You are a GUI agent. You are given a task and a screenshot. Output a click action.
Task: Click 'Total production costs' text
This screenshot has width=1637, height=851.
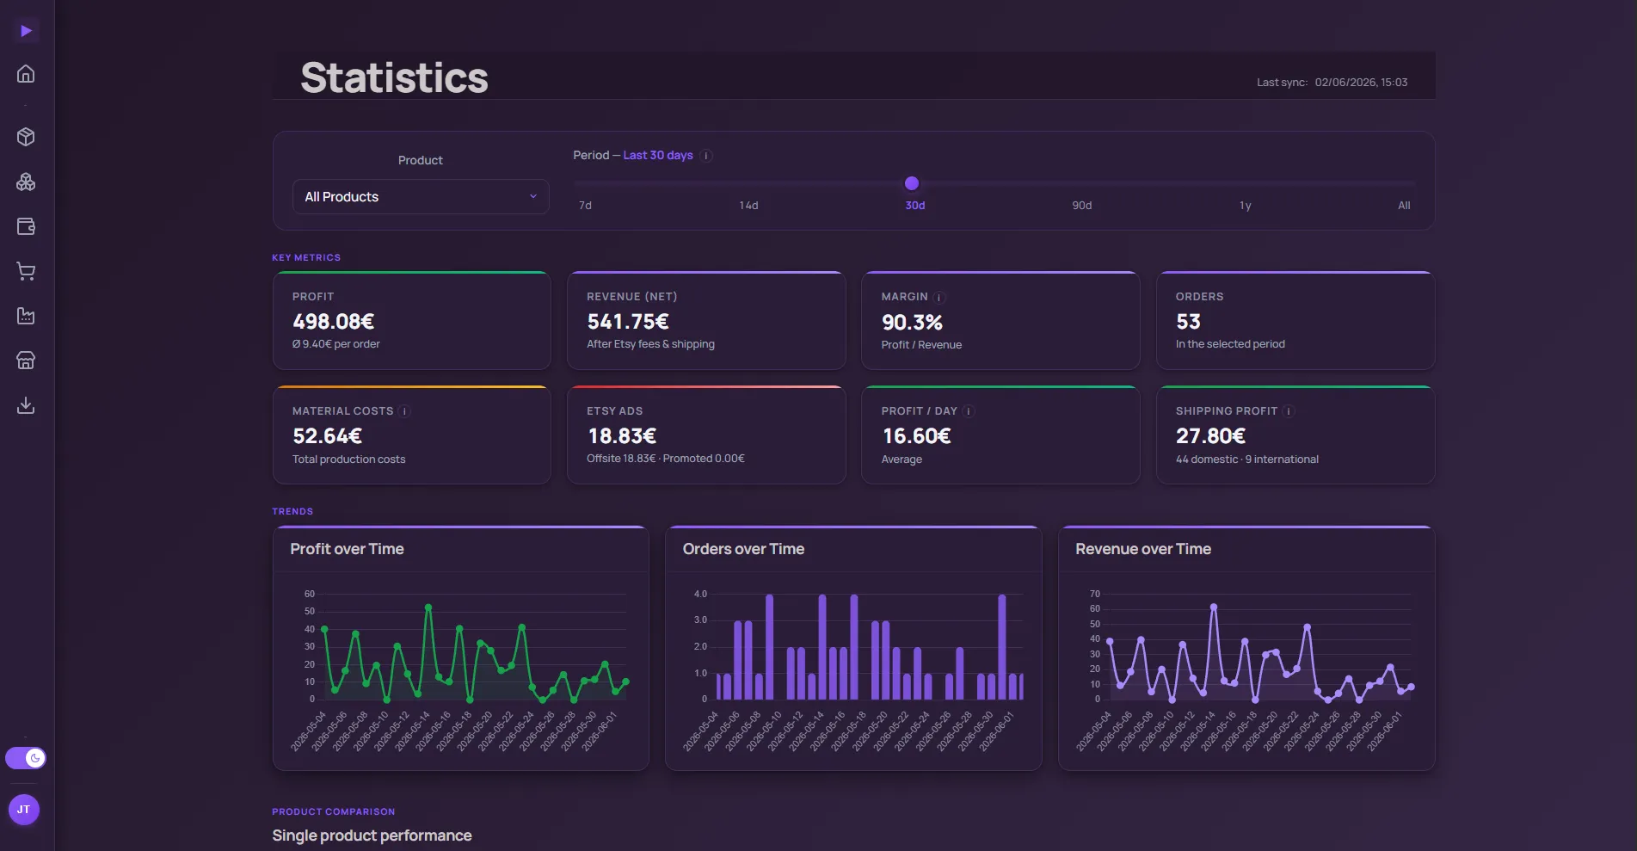348,459
